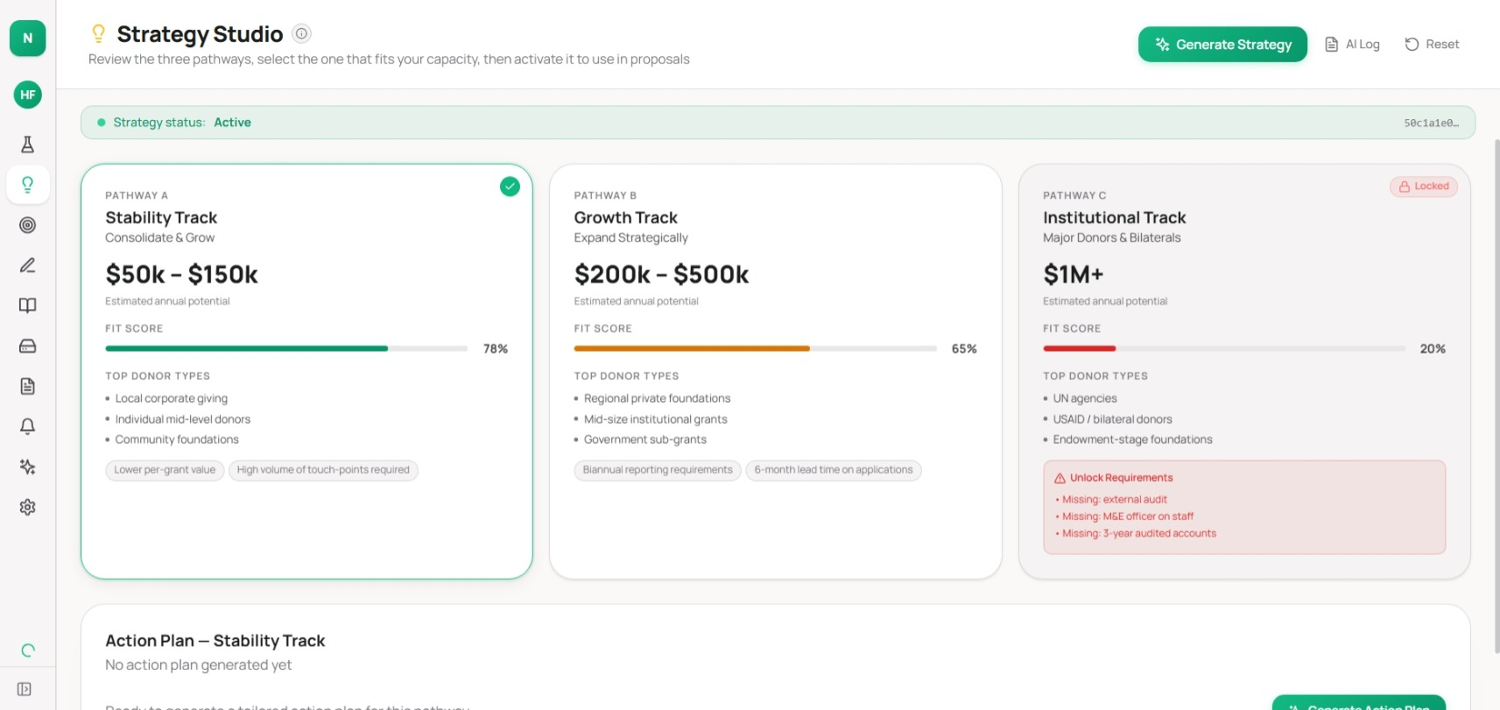Open the flask lab icon in sidebar
1500x710 pixels.
pyautogui.click(x=27, y=144)
